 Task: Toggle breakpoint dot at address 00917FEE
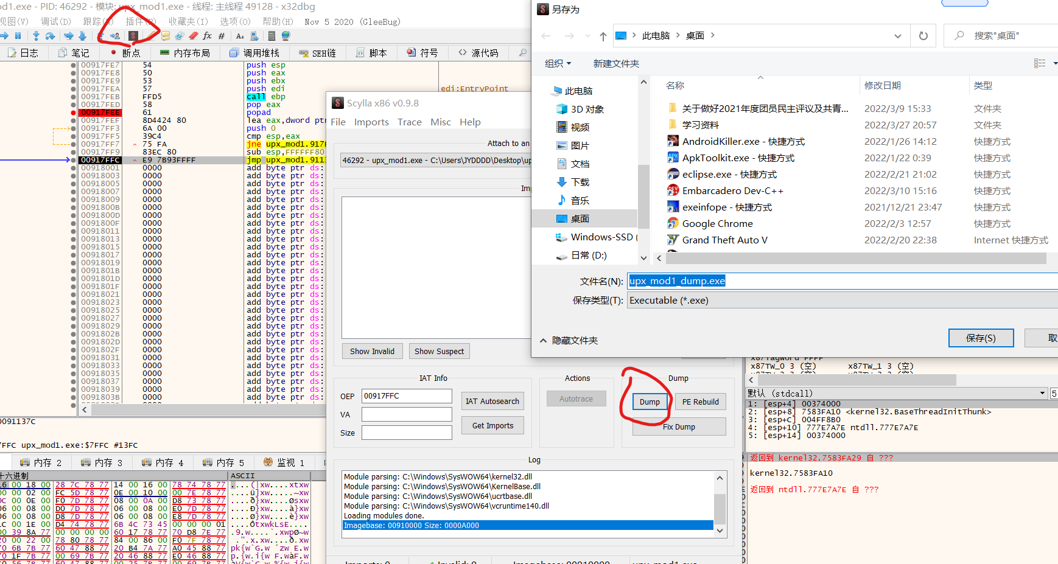74,113
